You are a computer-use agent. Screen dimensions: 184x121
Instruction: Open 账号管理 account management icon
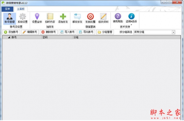10,18
